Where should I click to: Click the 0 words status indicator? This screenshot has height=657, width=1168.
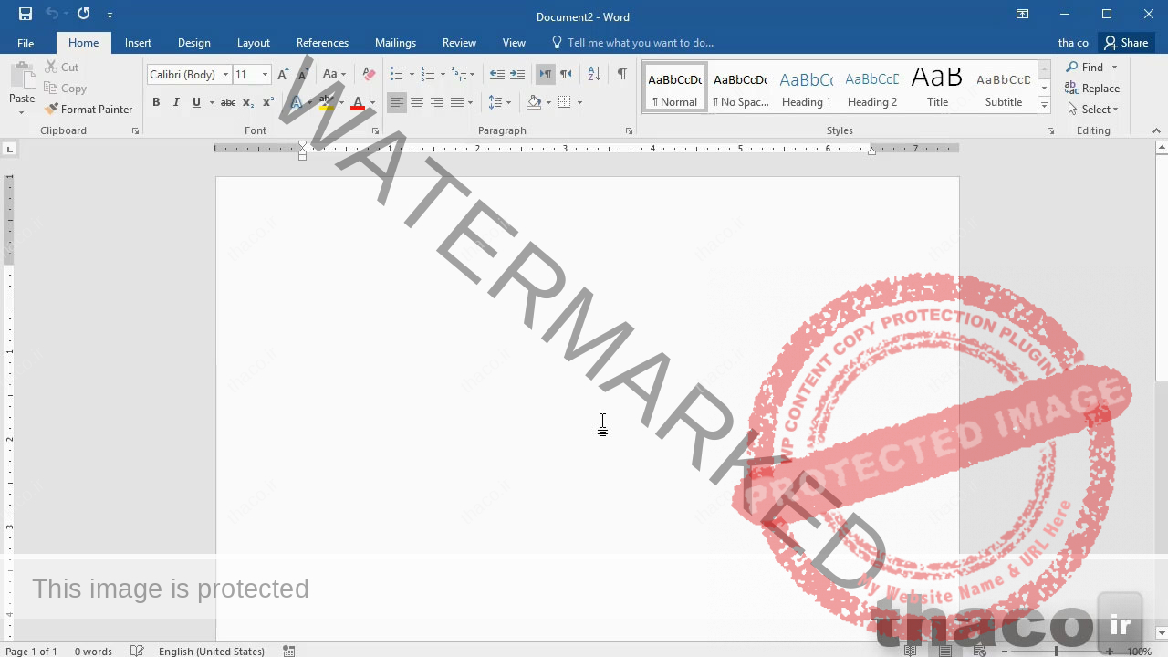[x=93, y=651]
